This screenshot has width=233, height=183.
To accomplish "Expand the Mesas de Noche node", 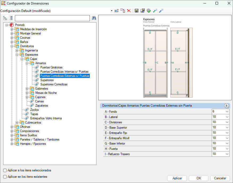I will click(27, 93).
